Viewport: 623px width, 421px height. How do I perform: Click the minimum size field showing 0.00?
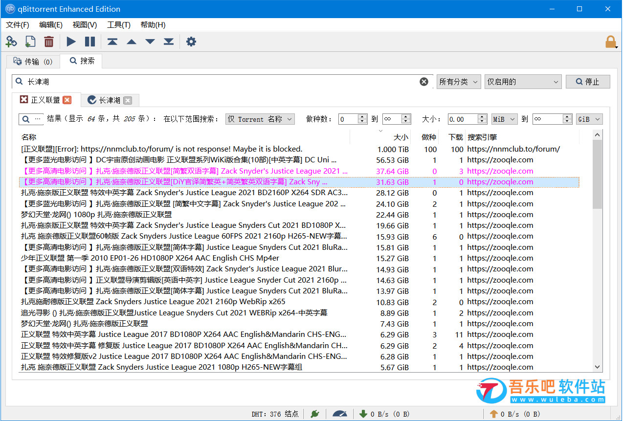coord(462,119)
